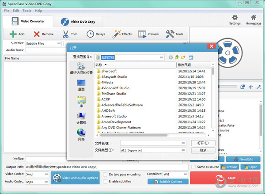Sort by modified date (修改日期) column
The height and width of the screenshot is (194, 265).
point(194,65)
